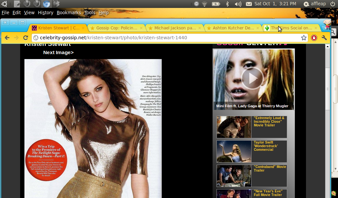The height and width of the screenshot is (198, 338).
Task: Click the first Firefox icon in the top panel
Action: pyautogui.click(x=27, y=4)
